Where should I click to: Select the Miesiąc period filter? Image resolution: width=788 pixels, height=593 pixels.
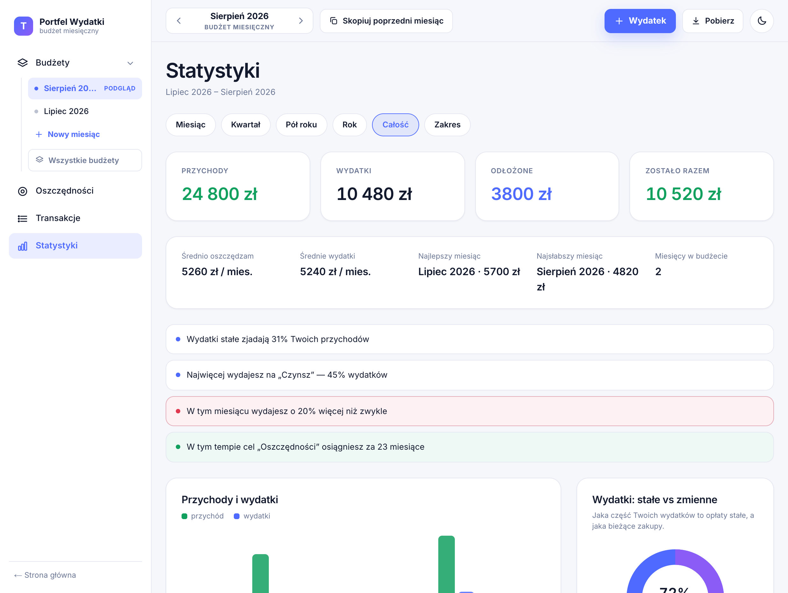(190, 125)
